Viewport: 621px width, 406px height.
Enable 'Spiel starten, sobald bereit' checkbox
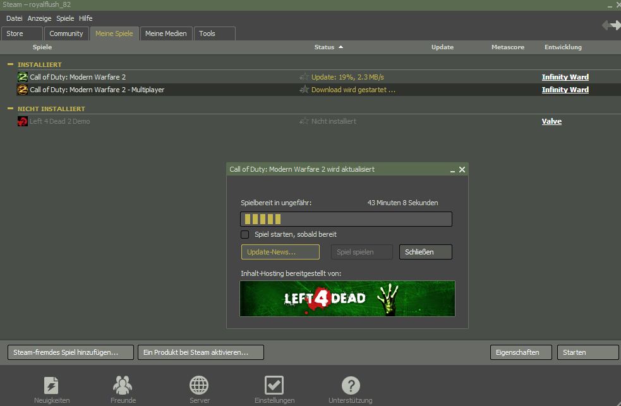click(244, 234)
